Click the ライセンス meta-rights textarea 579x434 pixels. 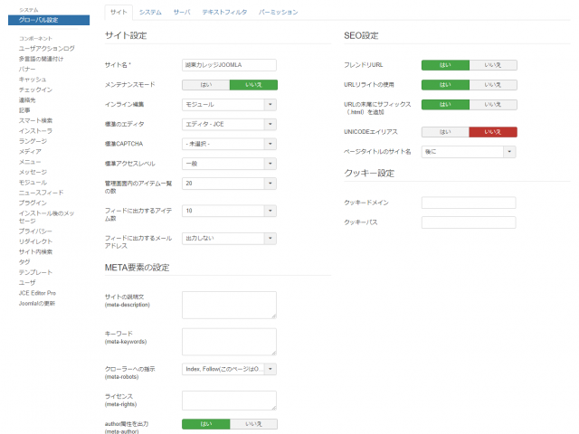click(x=229, y=401)
